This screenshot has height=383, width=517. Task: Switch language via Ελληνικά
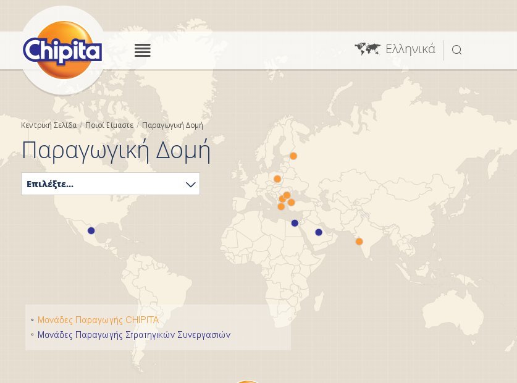[411, 49]
